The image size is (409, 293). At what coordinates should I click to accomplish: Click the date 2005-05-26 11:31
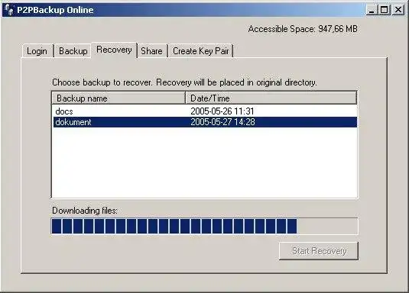point(222,111)
